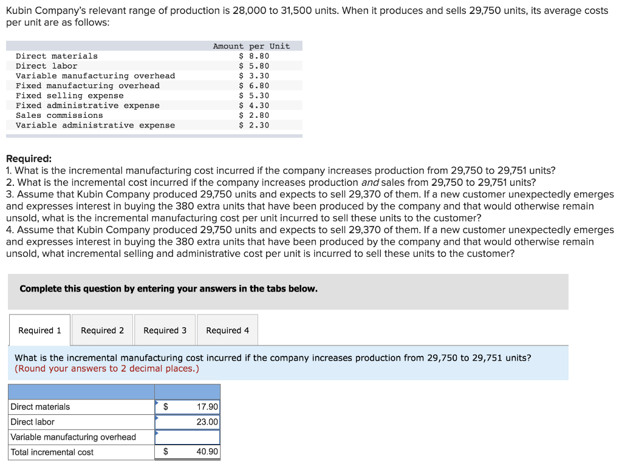Click the Total incremental cost value cell

point(187,452)
